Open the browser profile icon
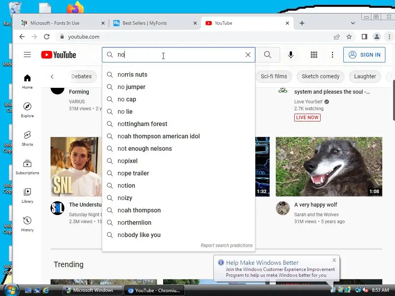Viewport: 395px width, 296px height. coord(377,37)
